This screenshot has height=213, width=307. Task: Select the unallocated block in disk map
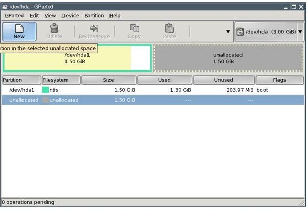[x=228, y=58]
